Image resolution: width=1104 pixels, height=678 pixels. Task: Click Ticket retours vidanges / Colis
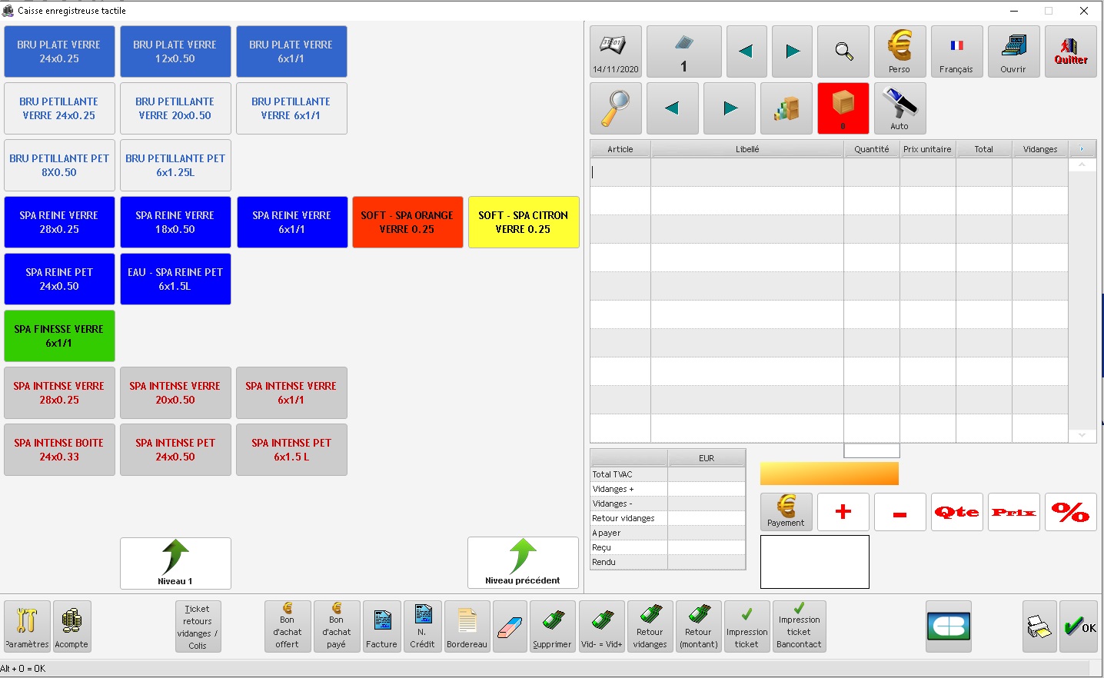pyautogui.click(x=198, y=626)
